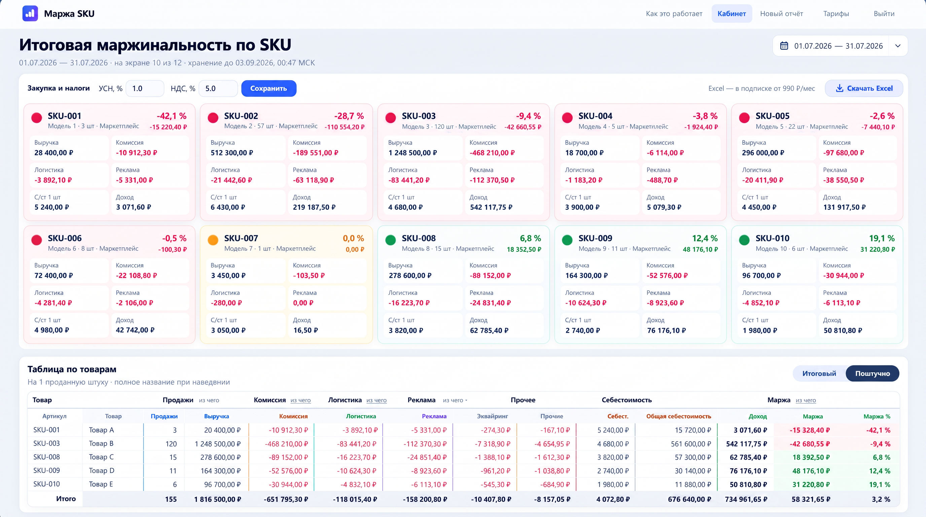
Task: Switch table to Итоговый mode
Action: click(819, 374)
